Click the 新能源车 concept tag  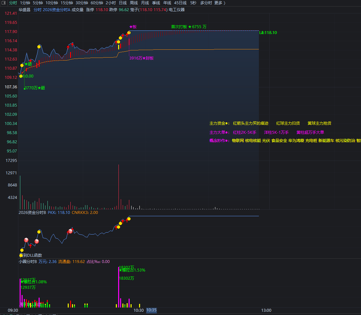coord(326,141)
